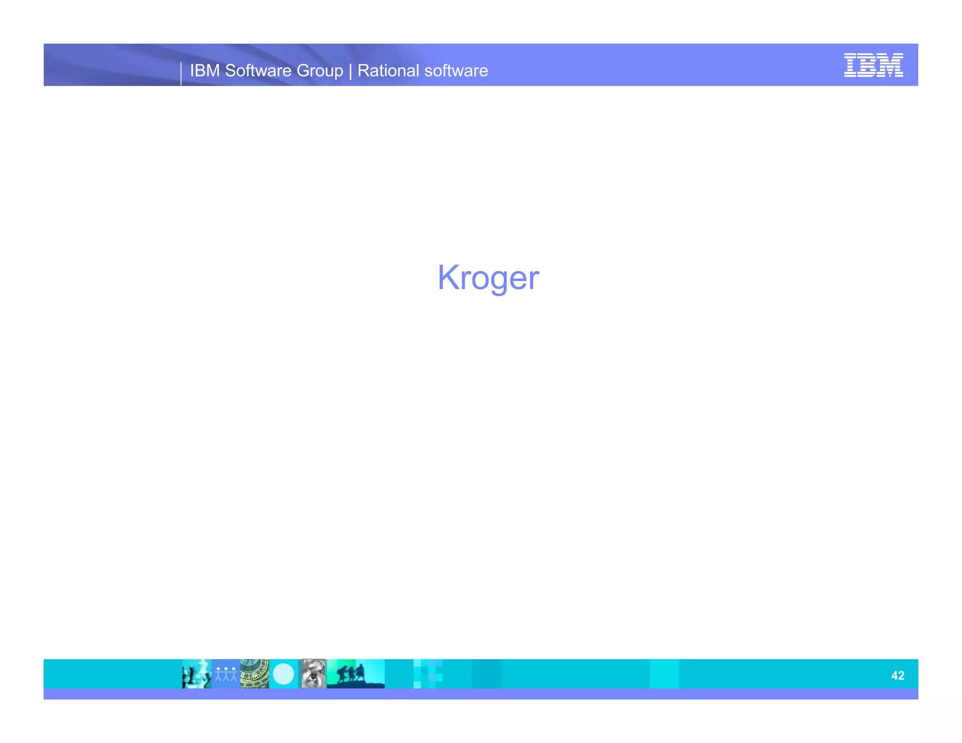
Task: Click the word "Group" in header
Action: tap(320, 70)
